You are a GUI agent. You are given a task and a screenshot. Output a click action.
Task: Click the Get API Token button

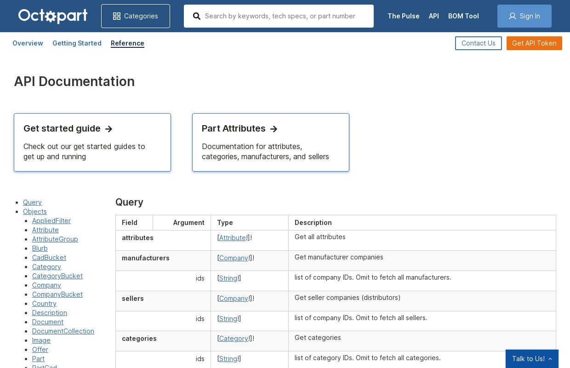click(534, 43)
